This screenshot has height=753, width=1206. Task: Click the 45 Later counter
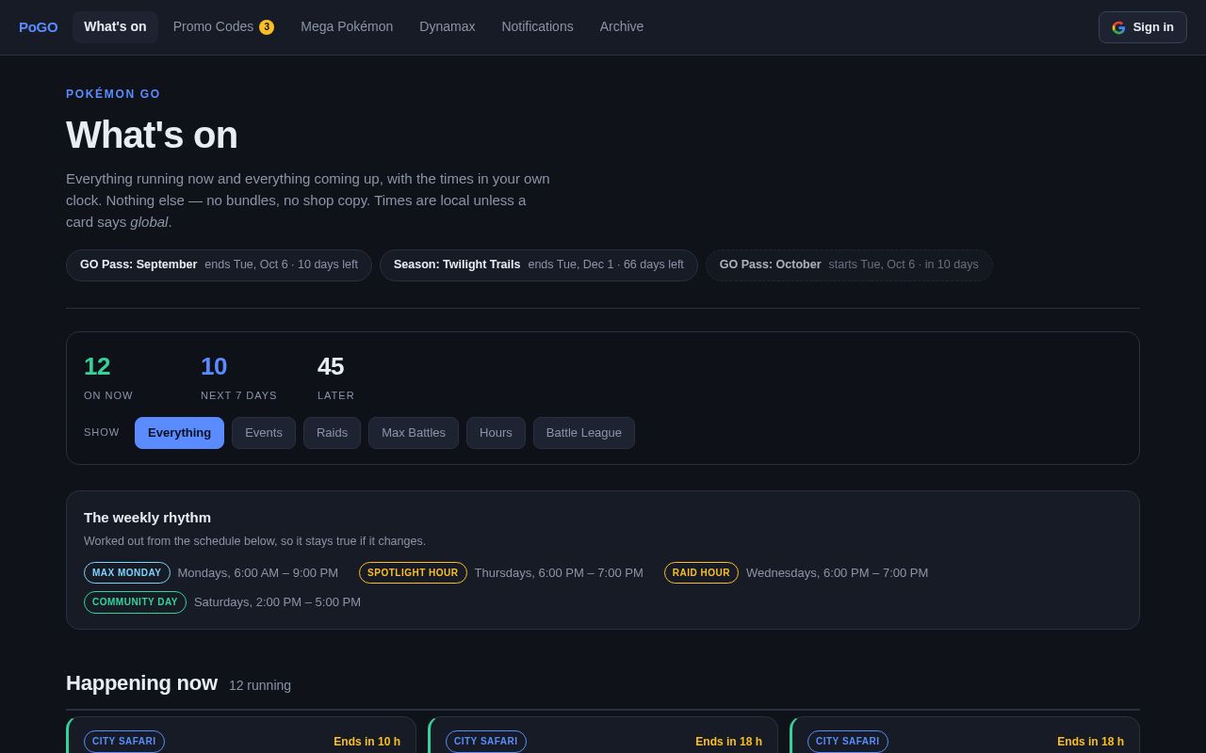pos(336,376)
